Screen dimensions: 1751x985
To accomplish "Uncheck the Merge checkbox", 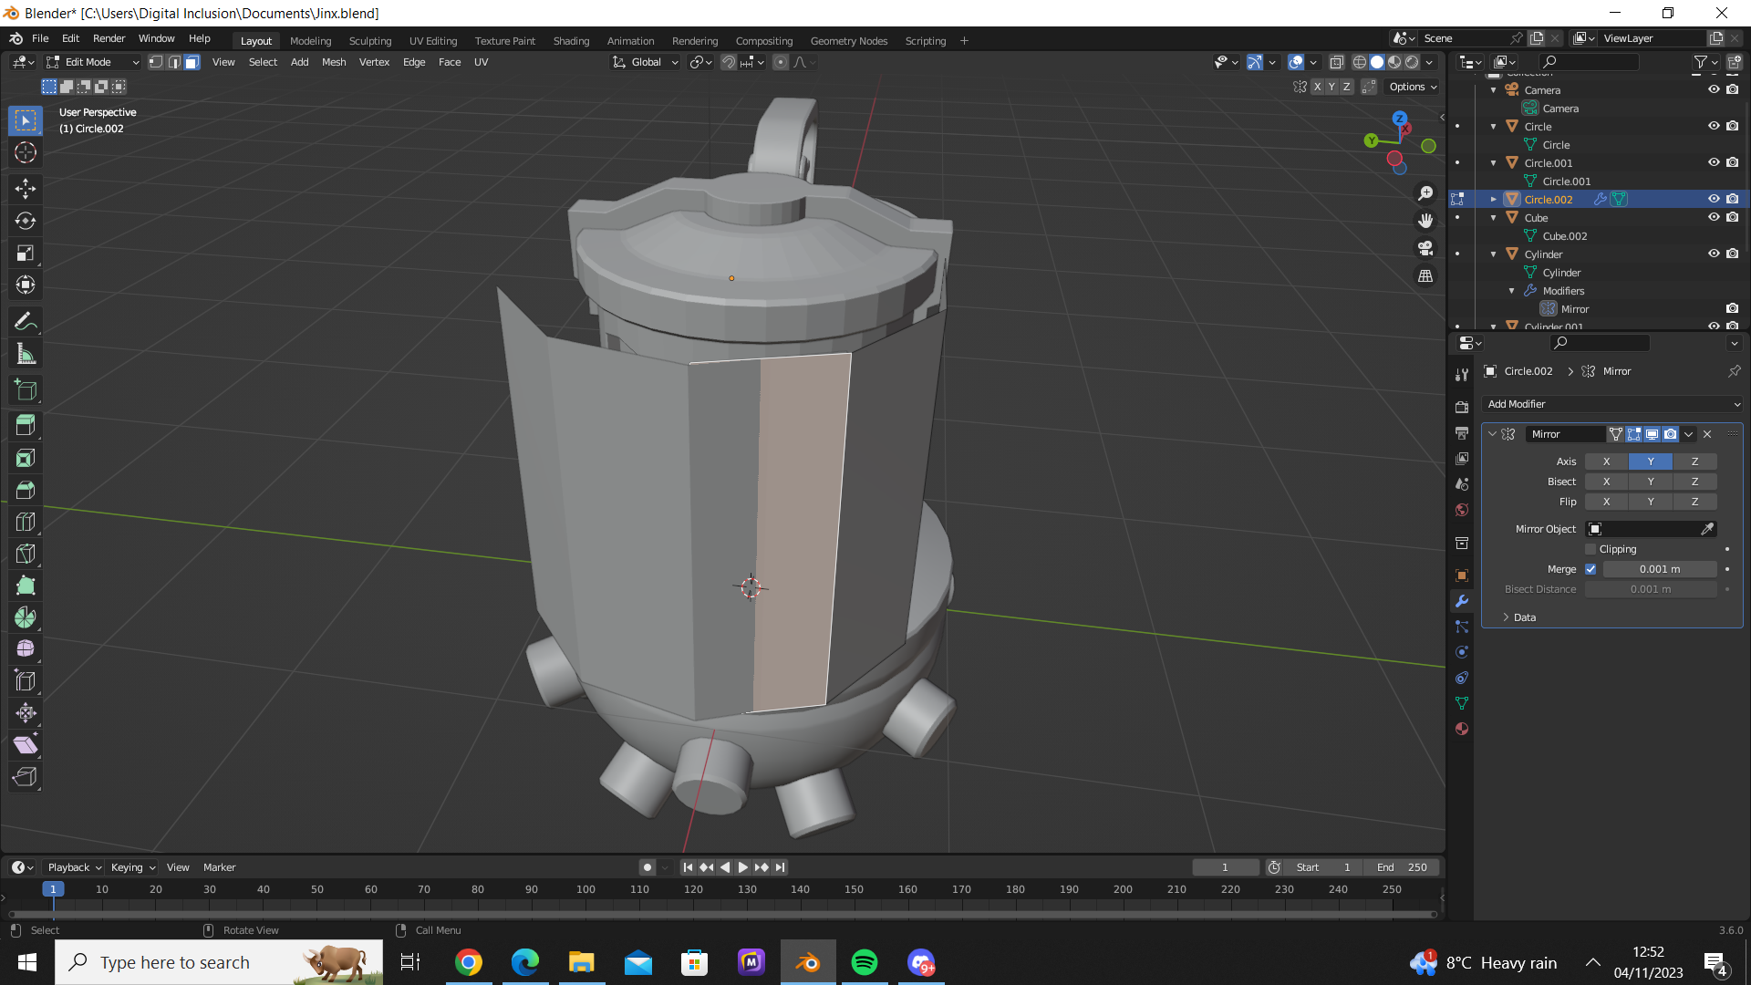I will pyautogui.click(x=1590, y=569).
